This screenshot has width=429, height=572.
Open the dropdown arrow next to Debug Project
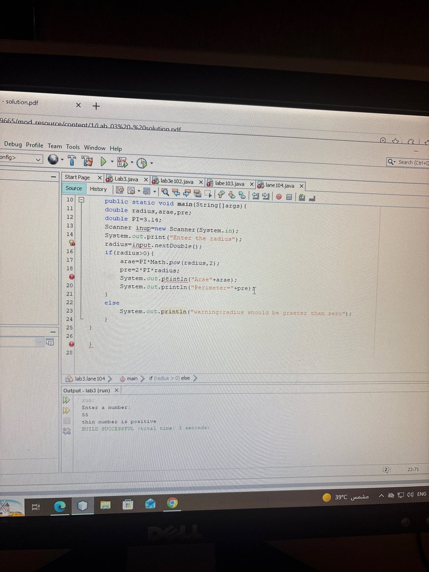coord(132,163)
